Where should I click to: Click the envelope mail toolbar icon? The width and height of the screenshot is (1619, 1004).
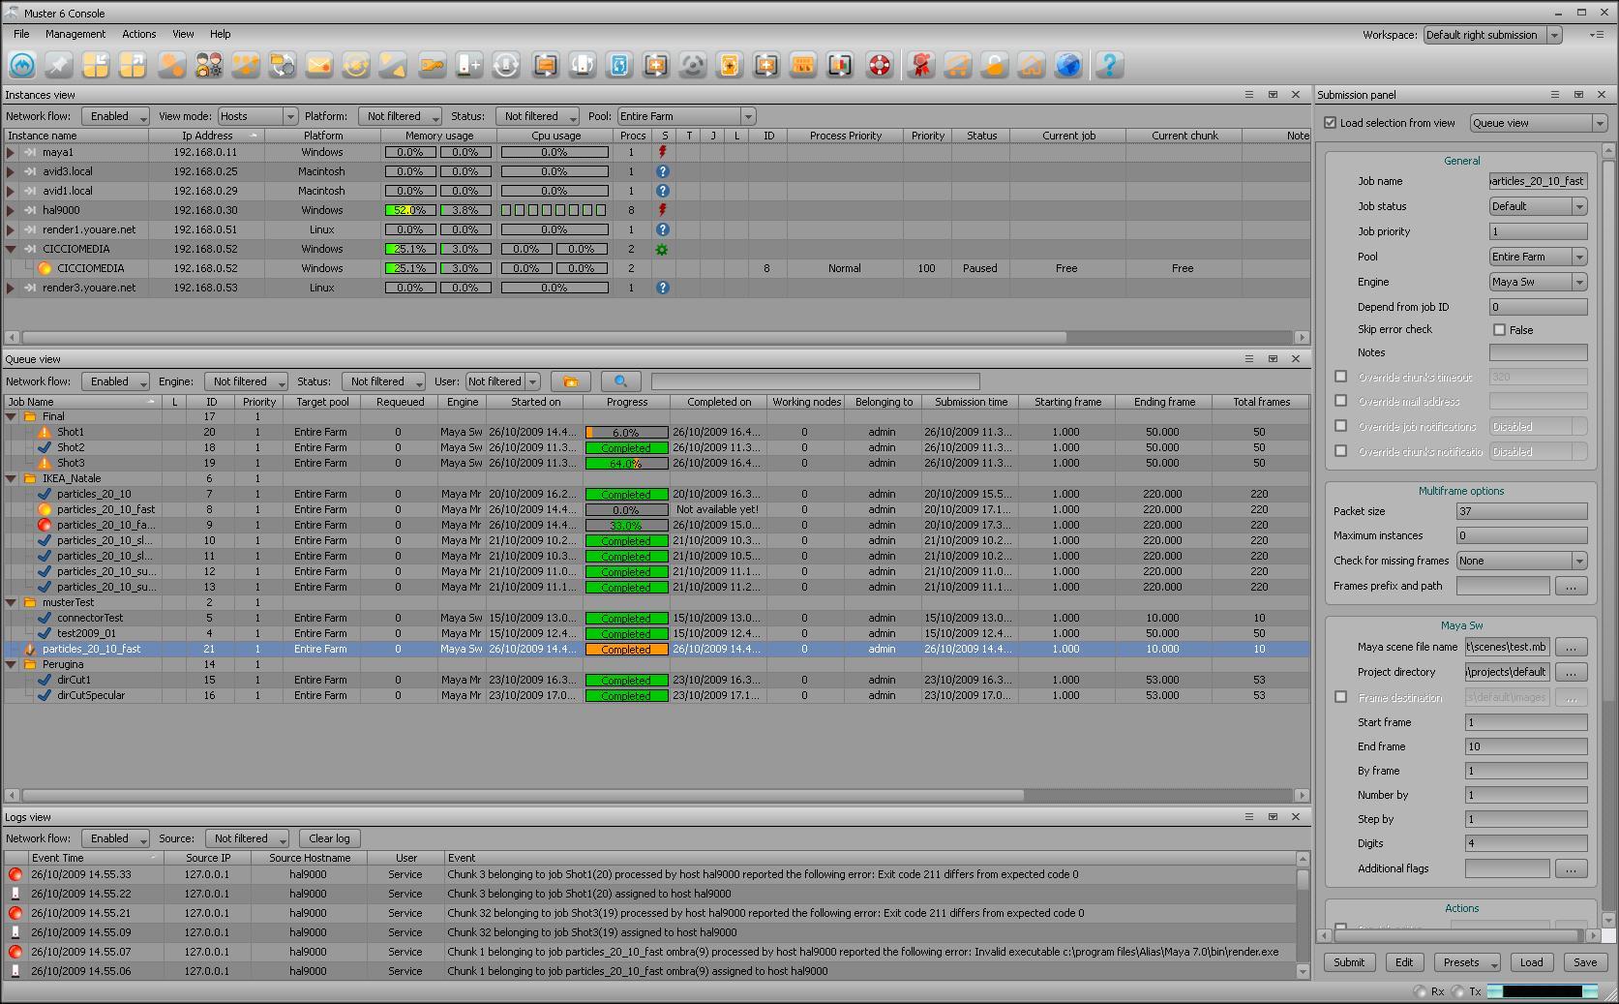pyautogui.click(x=319, y=65)
